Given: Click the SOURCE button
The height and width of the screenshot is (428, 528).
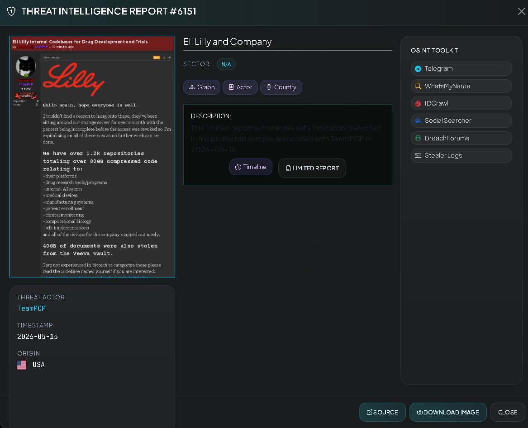Looking at the screenshot, I should 382,412.
